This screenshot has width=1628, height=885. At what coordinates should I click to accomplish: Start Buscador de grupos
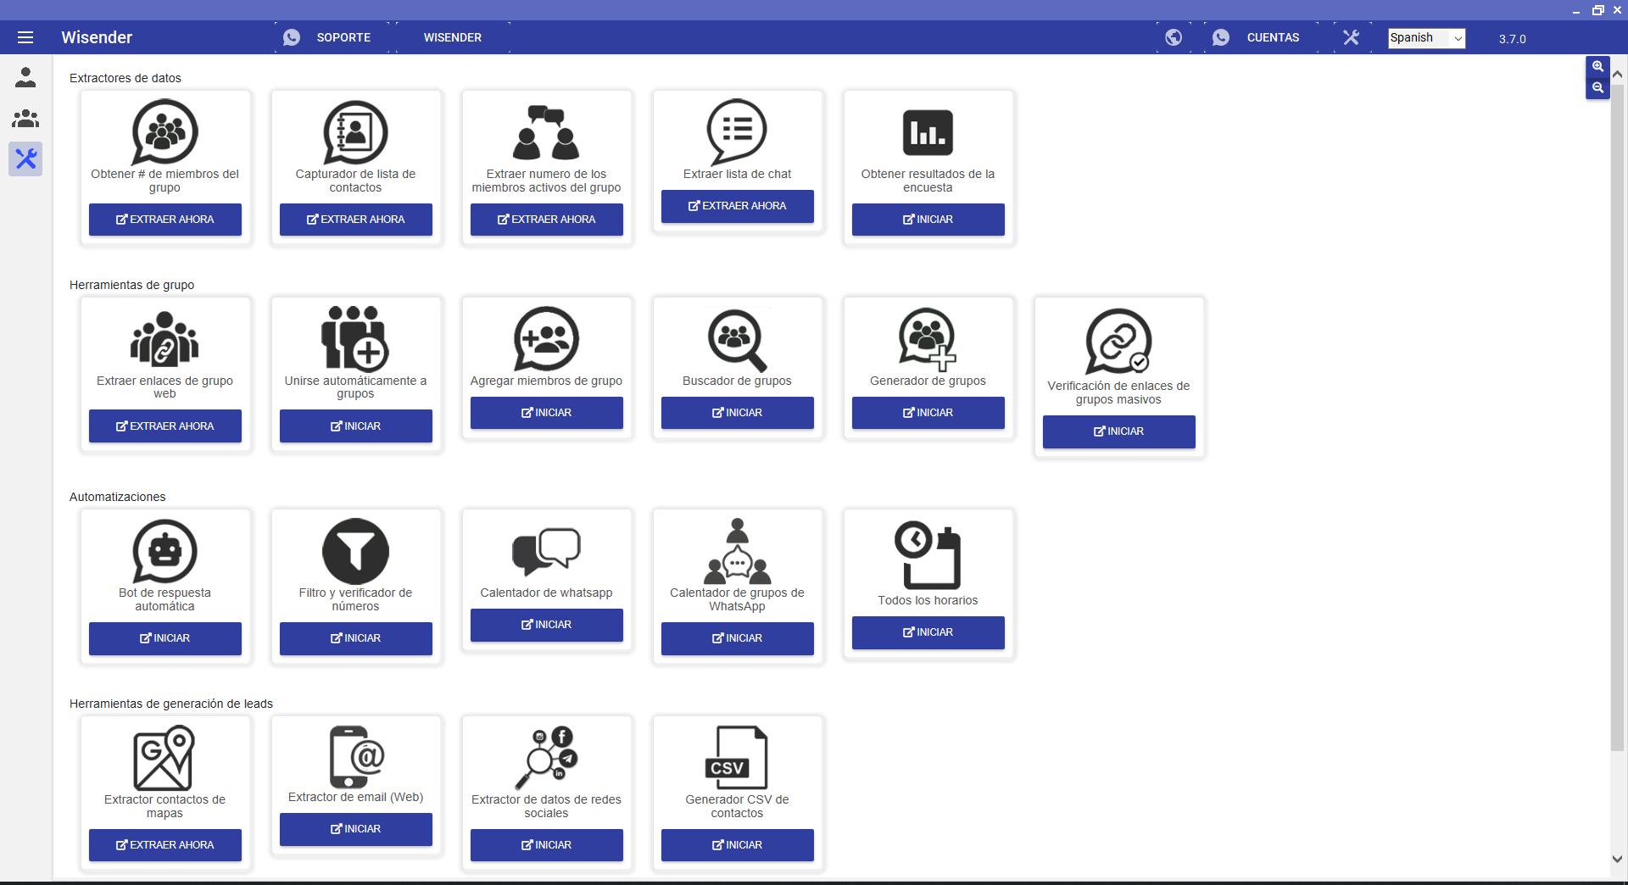[738, 413]
